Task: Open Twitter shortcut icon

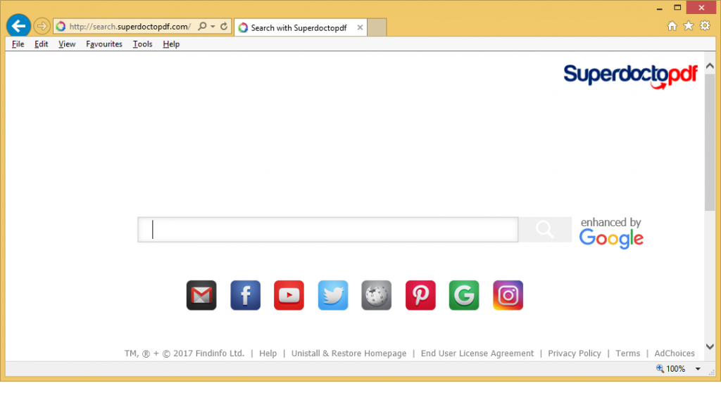Action: pyautogui.click(x=333, y=295)
